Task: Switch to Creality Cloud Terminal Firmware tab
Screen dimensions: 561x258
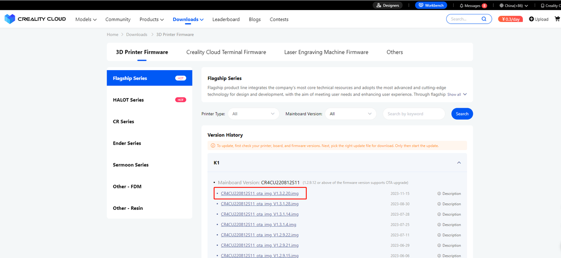Action: (x=226, y=52)
